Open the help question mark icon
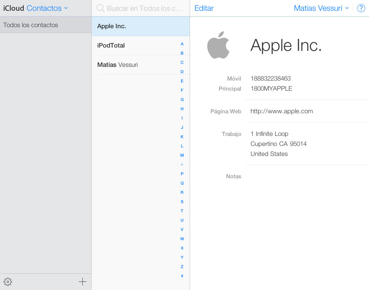Image resolution: width=369 pixels, height=290 pixels. click(x=361, y=8)
